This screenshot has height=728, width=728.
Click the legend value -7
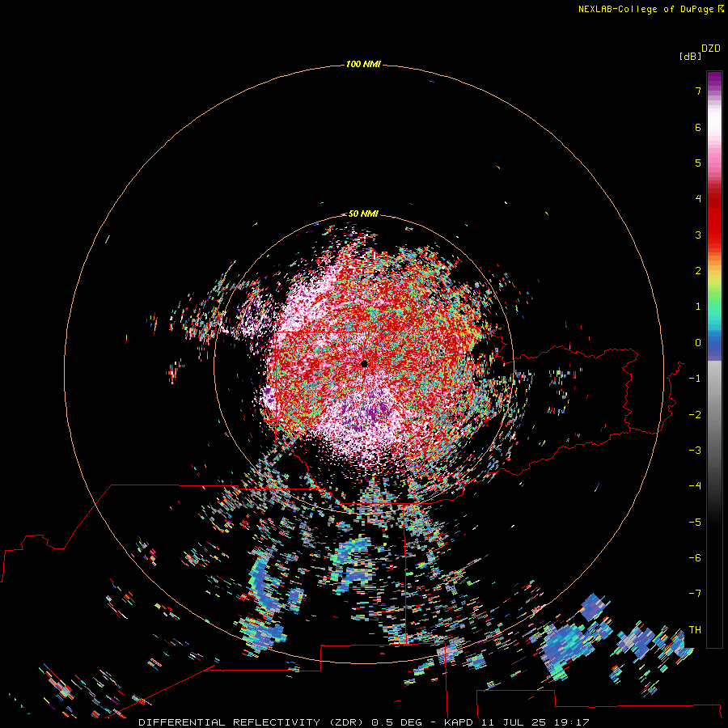click(x=695, y=594)
